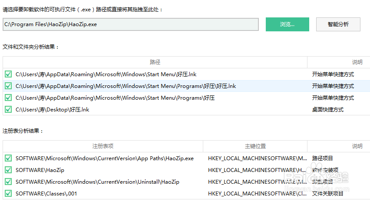This screenshot has width=370, height=202.
Task: Select the C:\Users\涛\Desktop\好压.lnk path text
Action: 53,110
